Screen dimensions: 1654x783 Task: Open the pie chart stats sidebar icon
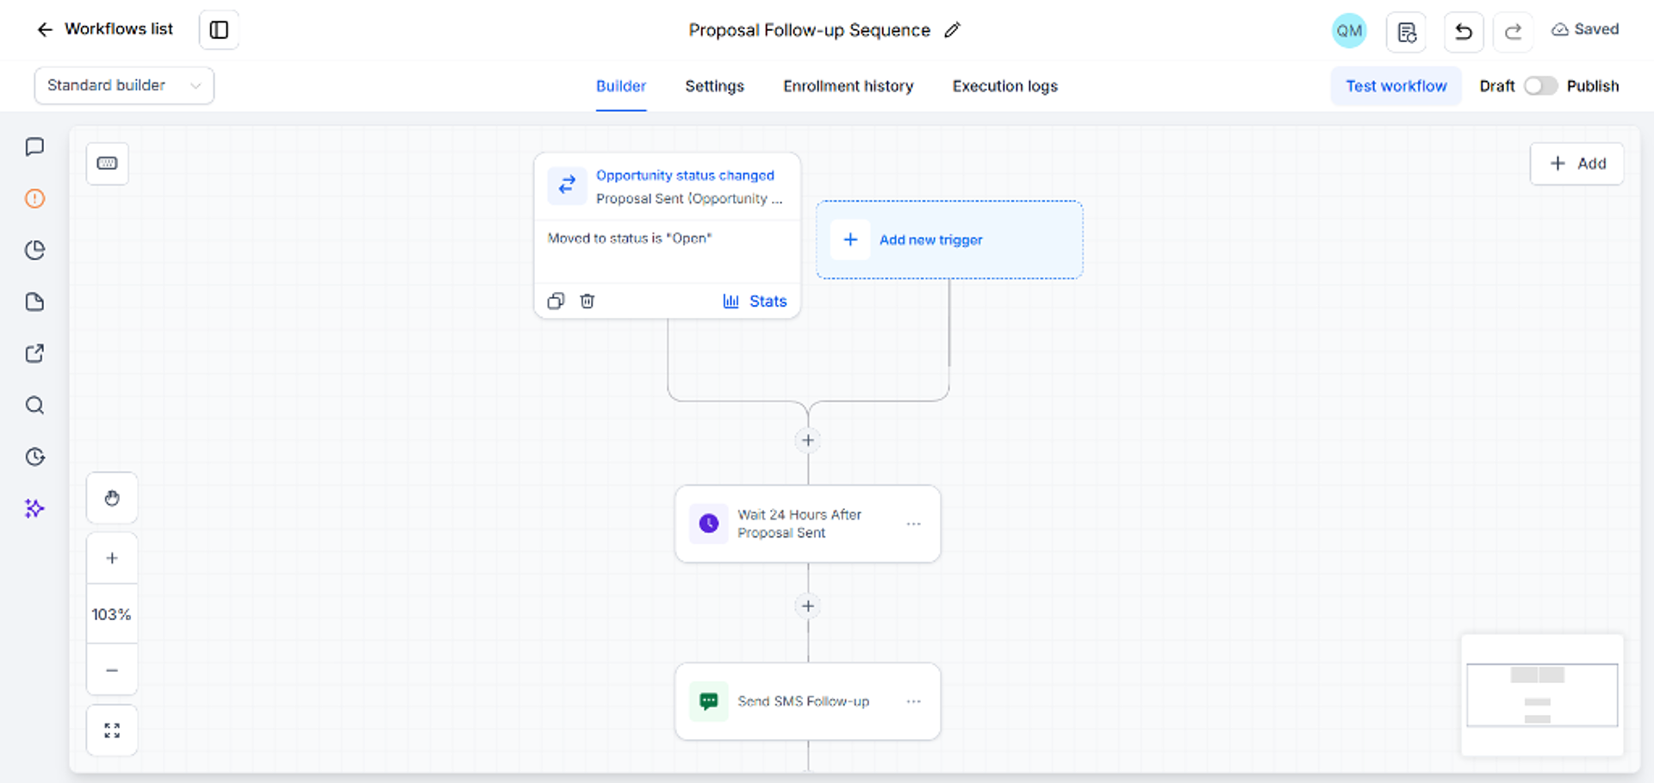point(34,251)
